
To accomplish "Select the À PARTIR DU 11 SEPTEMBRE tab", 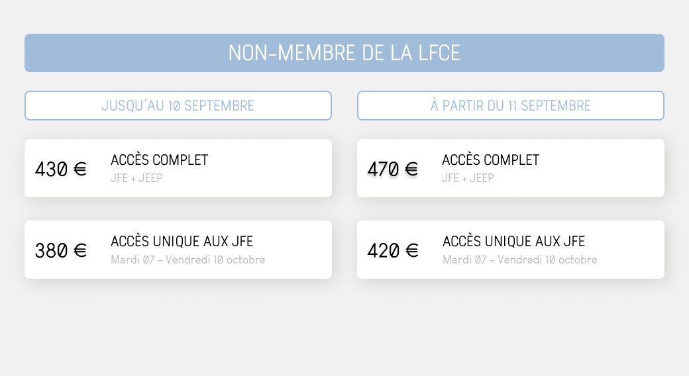I will coord(511,105).
